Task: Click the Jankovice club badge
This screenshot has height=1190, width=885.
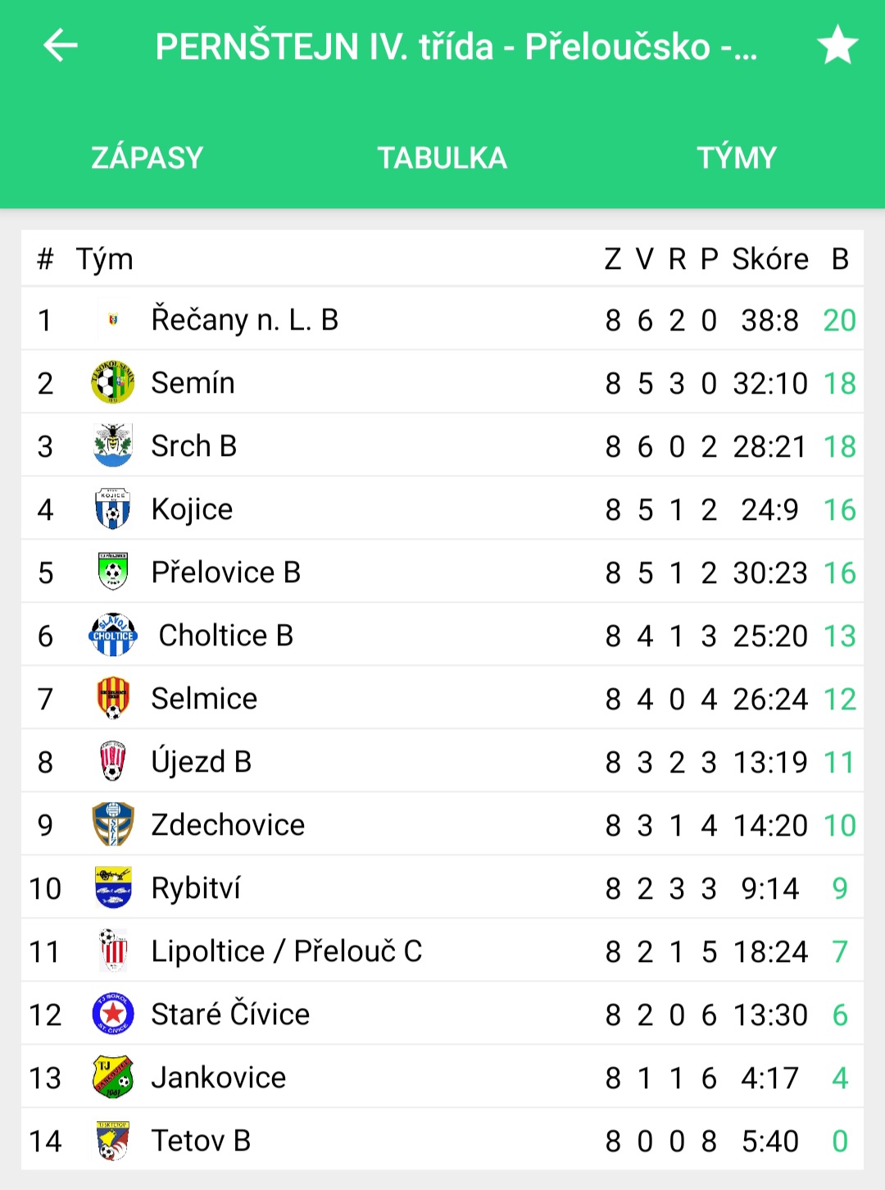Action: (113, 1077)
